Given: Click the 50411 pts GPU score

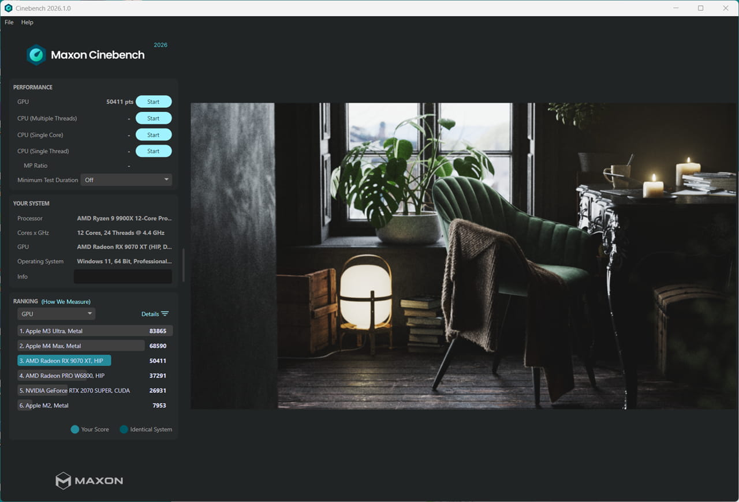Looking at the screenshot, I should tap(120, 102).
